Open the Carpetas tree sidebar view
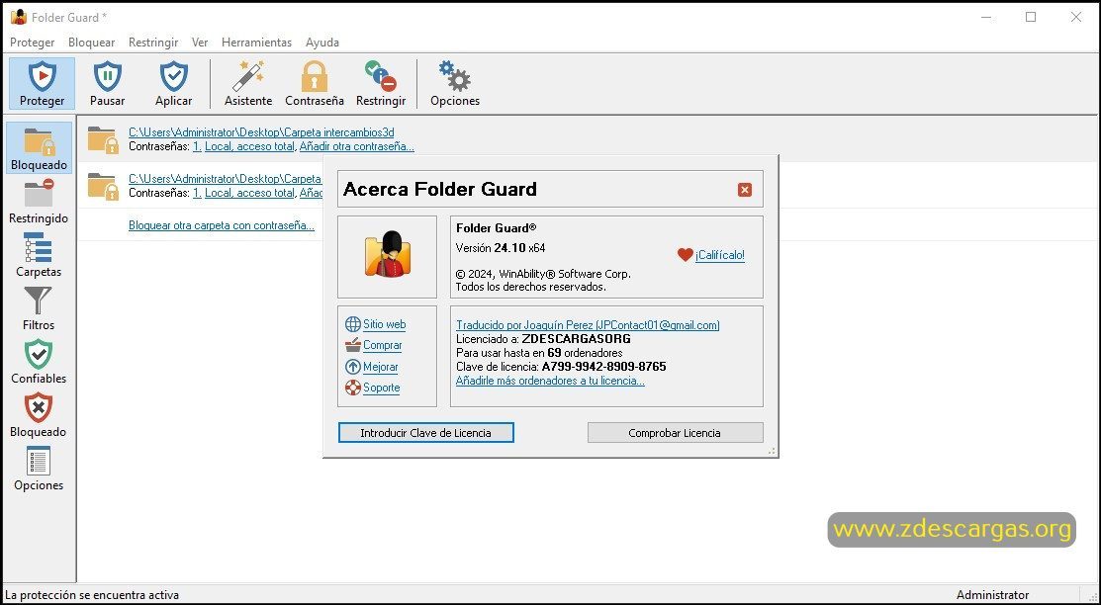 coord(39,255)
